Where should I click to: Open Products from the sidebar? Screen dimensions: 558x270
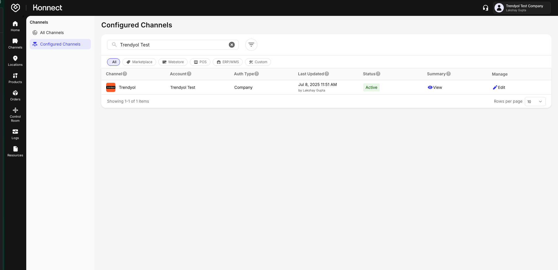[15, 78]
